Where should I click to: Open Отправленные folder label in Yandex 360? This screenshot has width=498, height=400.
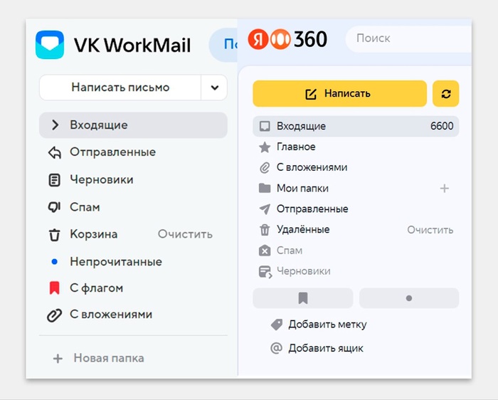312,209
